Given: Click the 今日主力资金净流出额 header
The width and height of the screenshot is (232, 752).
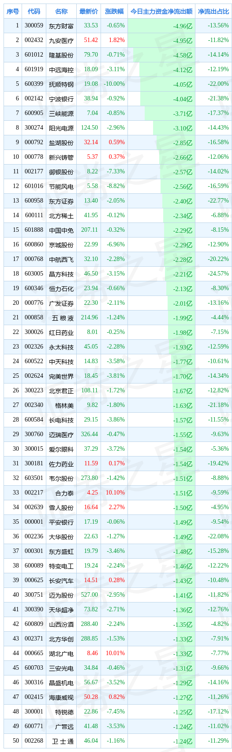Looking at the screenshot, I should (161, 12).
